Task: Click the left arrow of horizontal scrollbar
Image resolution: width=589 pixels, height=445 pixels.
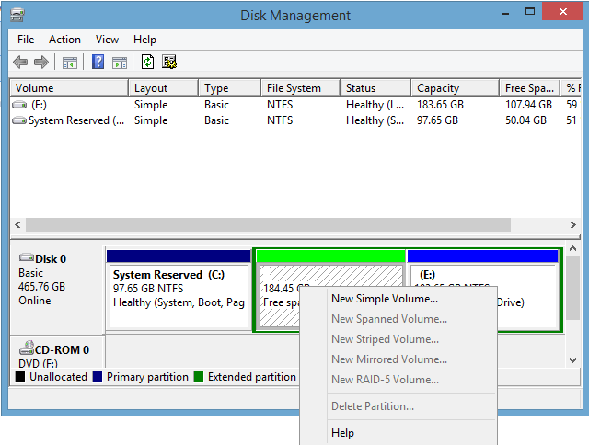Action: tap(17, 224)
